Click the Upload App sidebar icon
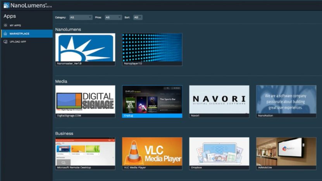 [5, 42]
